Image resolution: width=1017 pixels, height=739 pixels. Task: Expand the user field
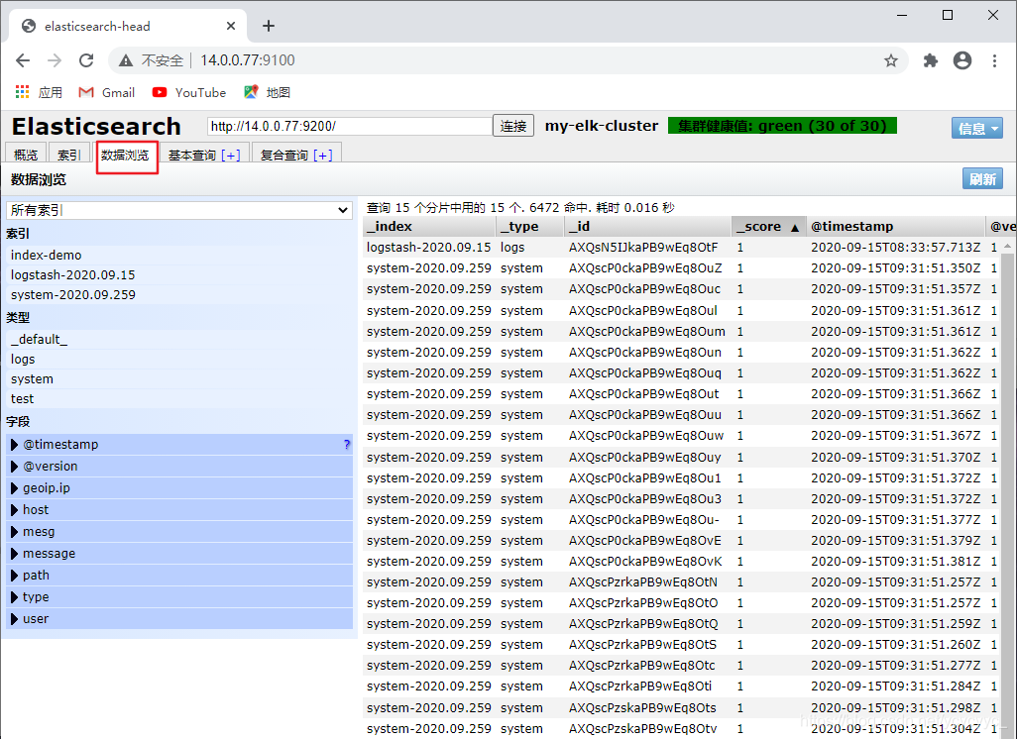pyautogui.click(x=14, y=618)
